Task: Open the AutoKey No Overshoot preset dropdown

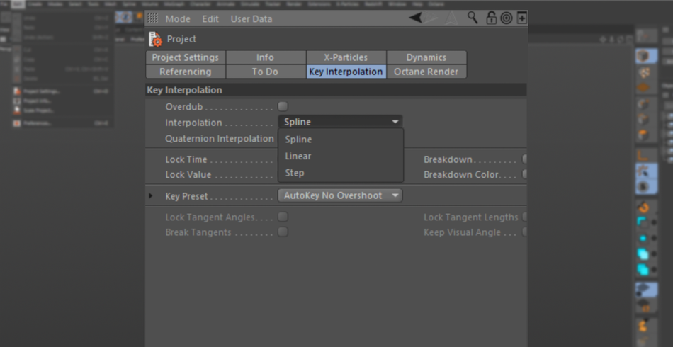Action: pos(340,195)
